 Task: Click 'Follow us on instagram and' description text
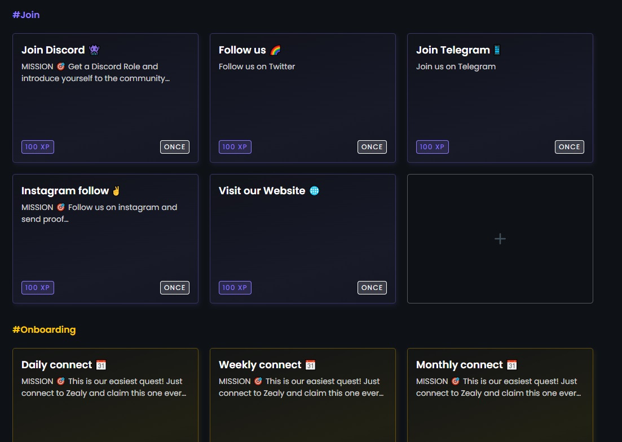pos(122,207)
